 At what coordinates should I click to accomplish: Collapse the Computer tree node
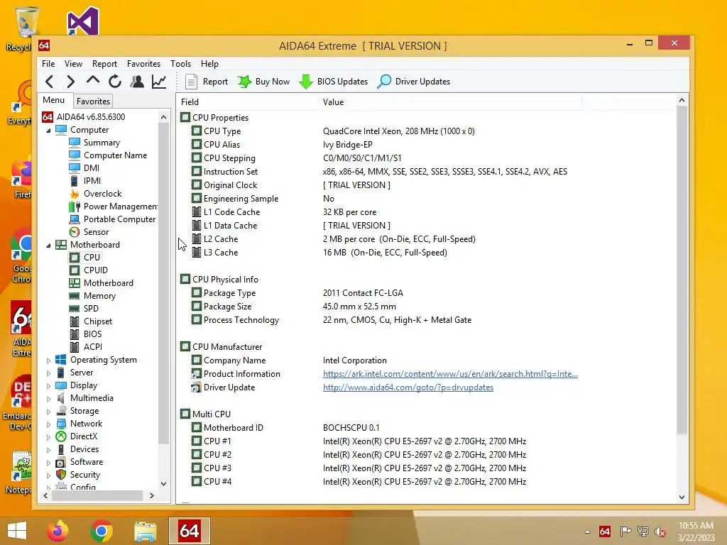49,131
